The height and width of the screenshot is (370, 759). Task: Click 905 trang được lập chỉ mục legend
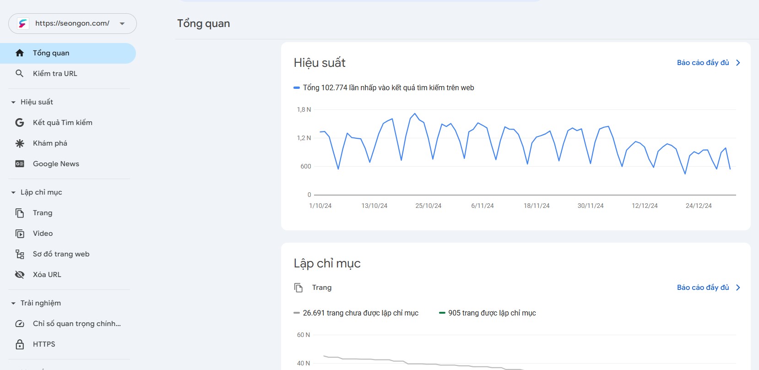pos(492,313)
